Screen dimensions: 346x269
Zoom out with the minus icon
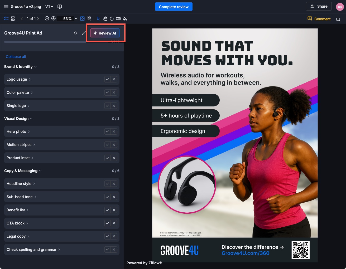(47, 18)
